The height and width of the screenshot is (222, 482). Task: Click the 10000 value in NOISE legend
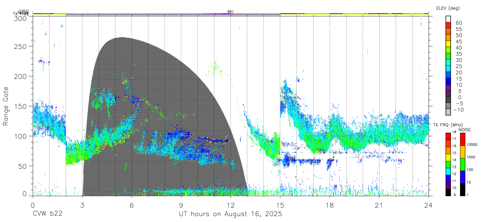pyautogui.click(x=473, y=145)
